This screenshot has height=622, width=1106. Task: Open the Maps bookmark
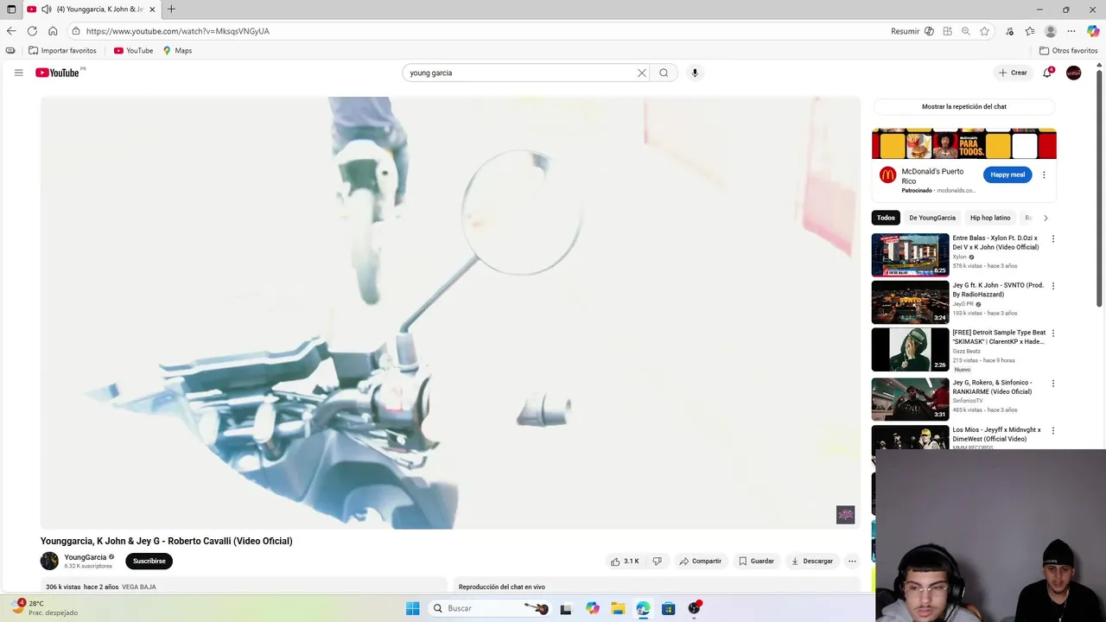177,51
